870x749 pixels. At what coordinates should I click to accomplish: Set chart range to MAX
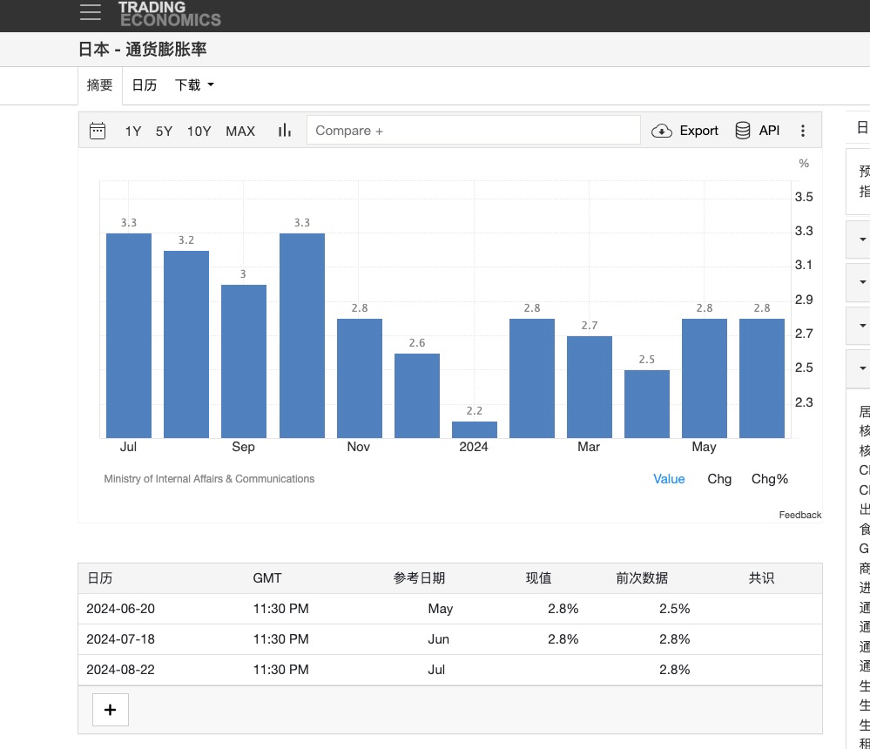[240, 131]
